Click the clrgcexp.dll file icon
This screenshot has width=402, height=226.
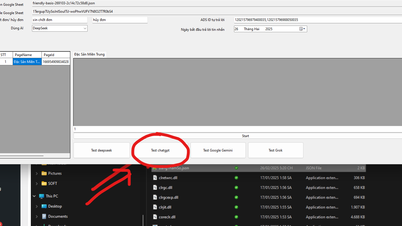[155, 197]
